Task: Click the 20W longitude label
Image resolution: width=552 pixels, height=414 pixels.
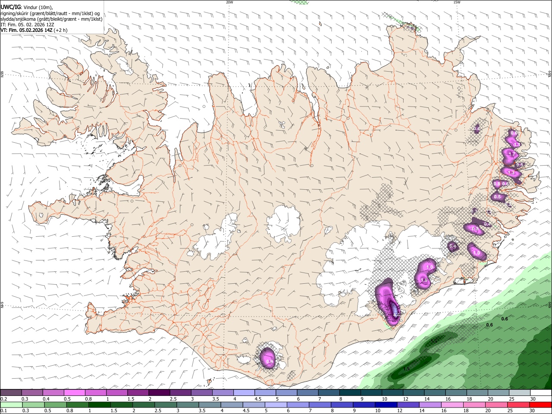Action: click(229, 2)
